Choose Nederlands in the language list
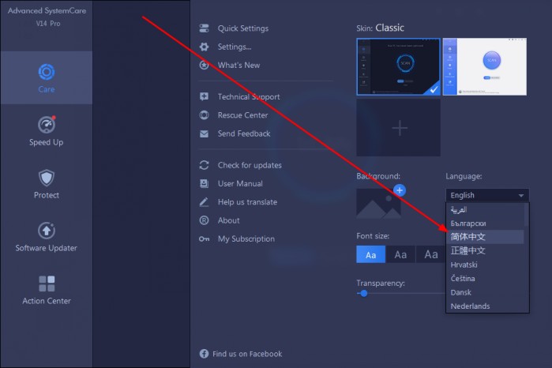This screenshot has width=552, height=368. (485, 306)
